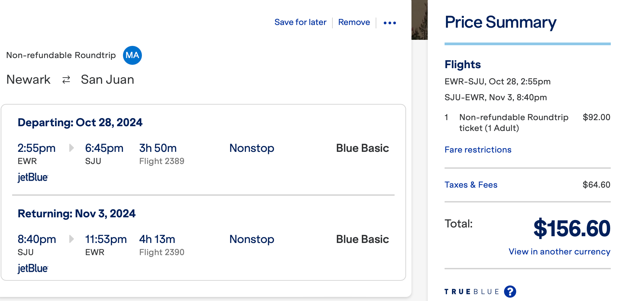The height and width of the screenshot is (301, 627).
Task: Open the TrueBlue help question mark
Action: click(x=510, y=291)
